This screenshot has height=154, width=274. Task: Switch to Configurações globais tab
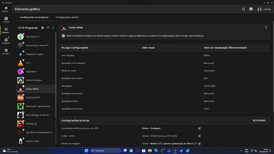[x=67, y=17]
